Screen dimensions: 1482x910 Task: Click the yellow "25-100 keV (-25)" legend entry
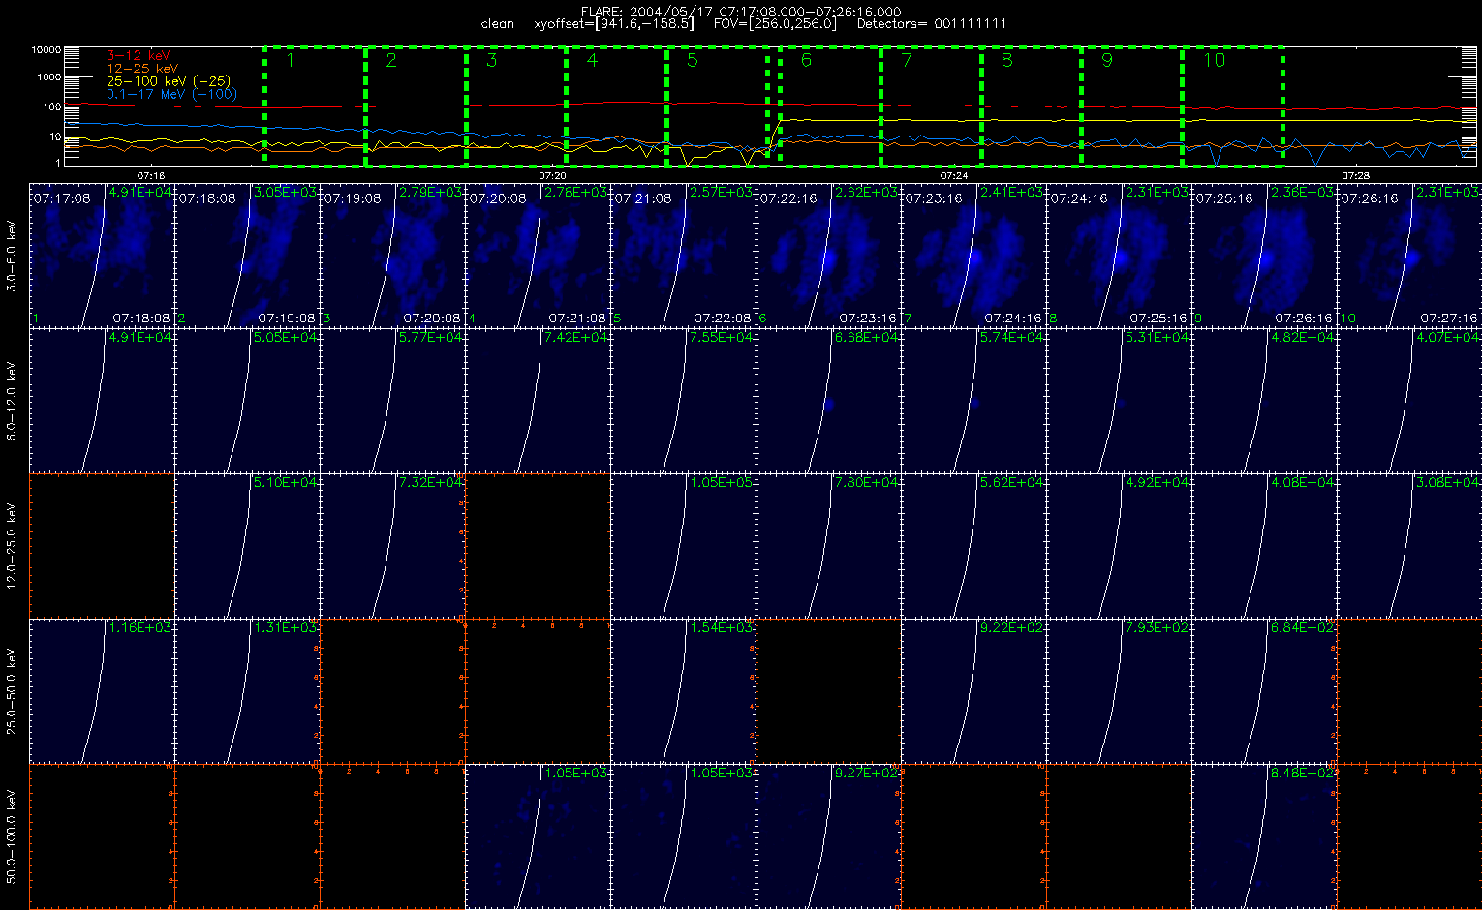(x=169, y=81)
